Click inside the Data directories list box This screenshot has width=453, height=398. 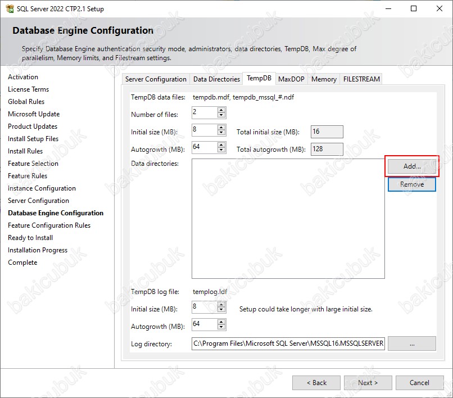pyautogui.click(x=288, y=219)
